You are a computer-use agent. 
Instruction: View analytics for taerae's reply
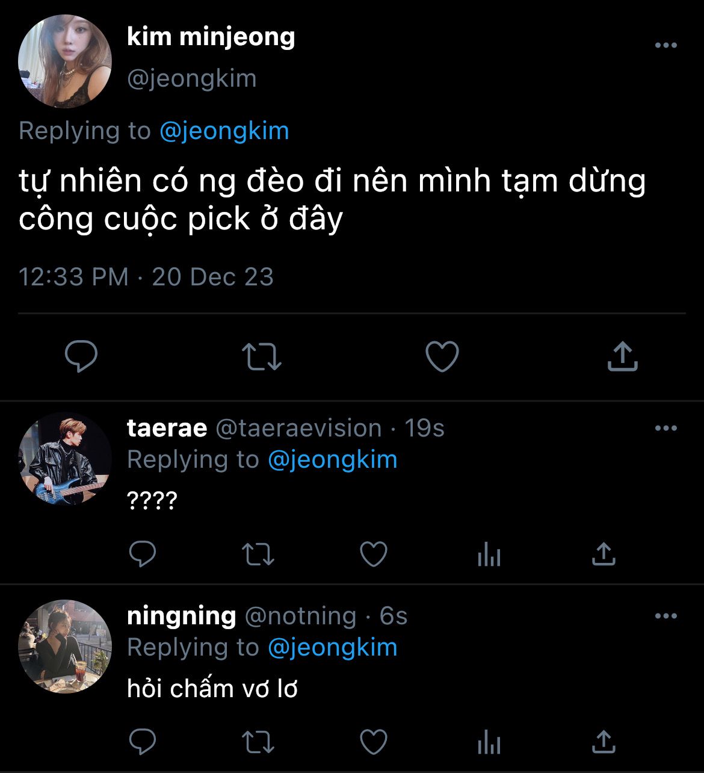point(489,554)
